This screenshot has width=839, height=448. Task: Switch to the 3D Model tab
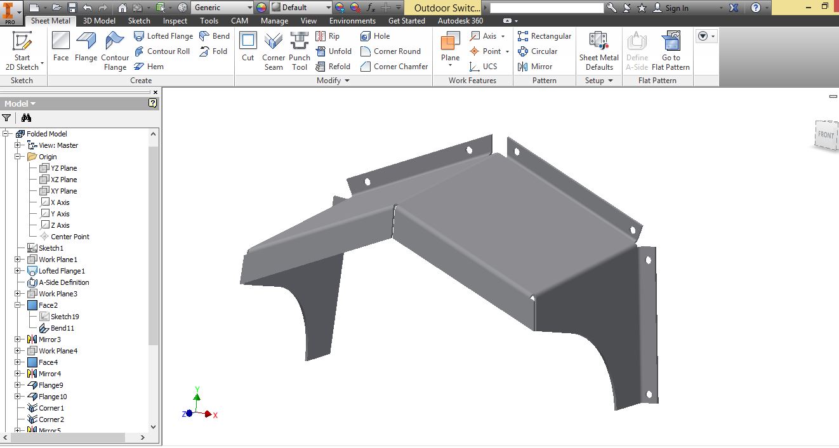tap(100, 21)
